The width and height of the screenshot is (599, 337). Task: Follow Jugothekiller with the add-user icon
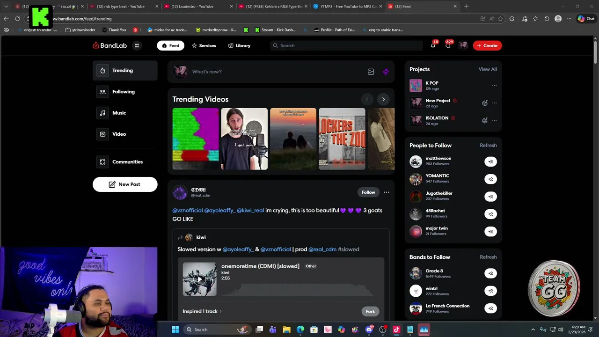(x=490, y=197)
